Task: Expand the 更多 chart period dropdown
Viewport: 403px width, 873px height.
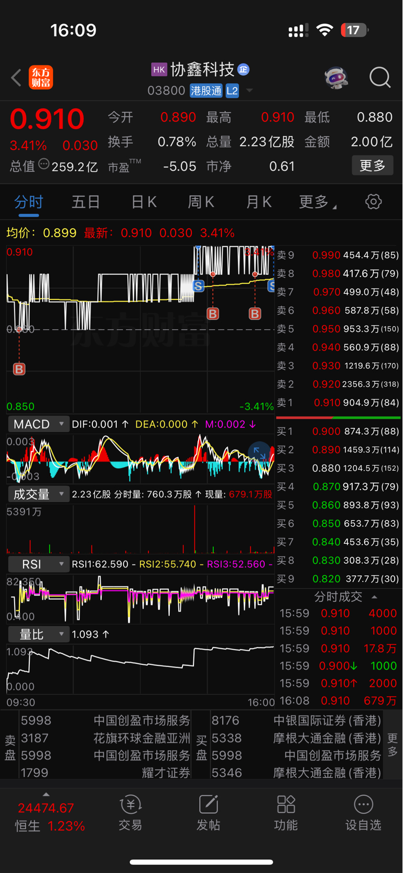Action: click(x=318, y=202)
